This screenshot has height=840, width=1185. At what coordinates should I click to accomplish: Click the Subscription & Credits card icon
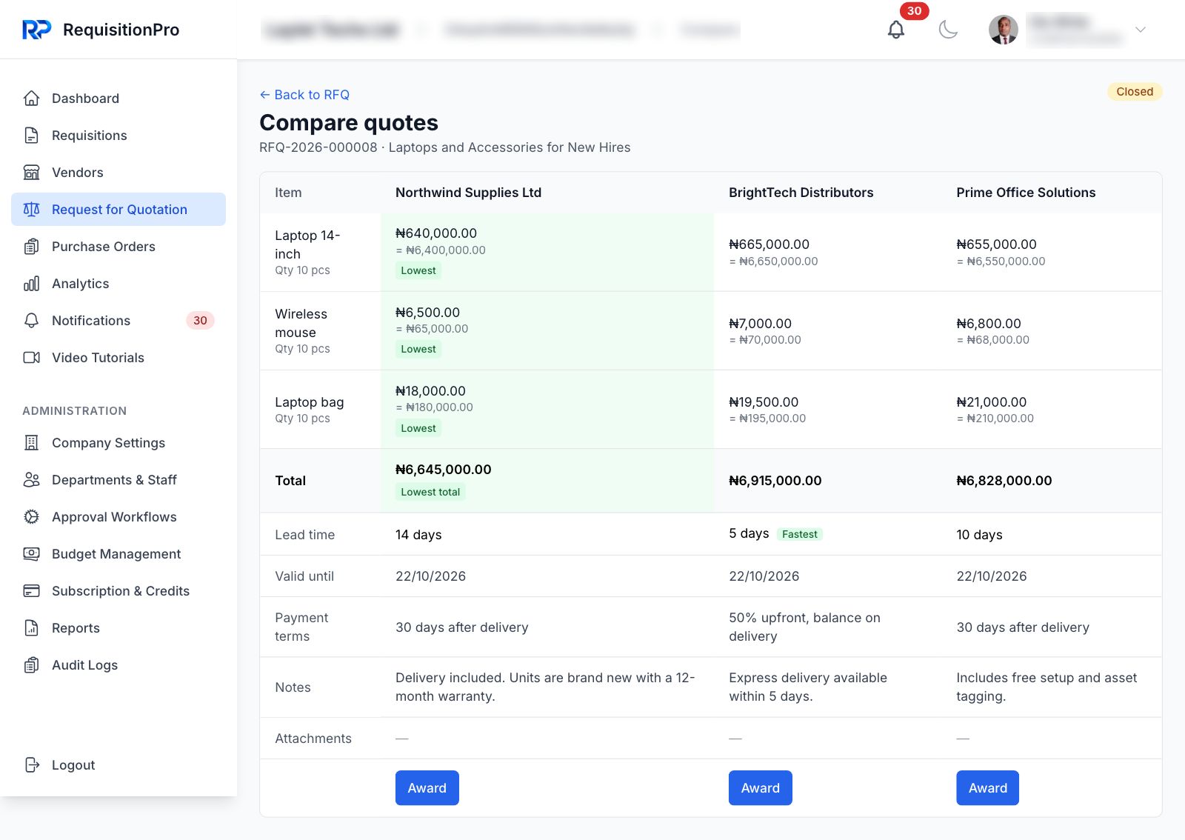click(x=31, y=591)
